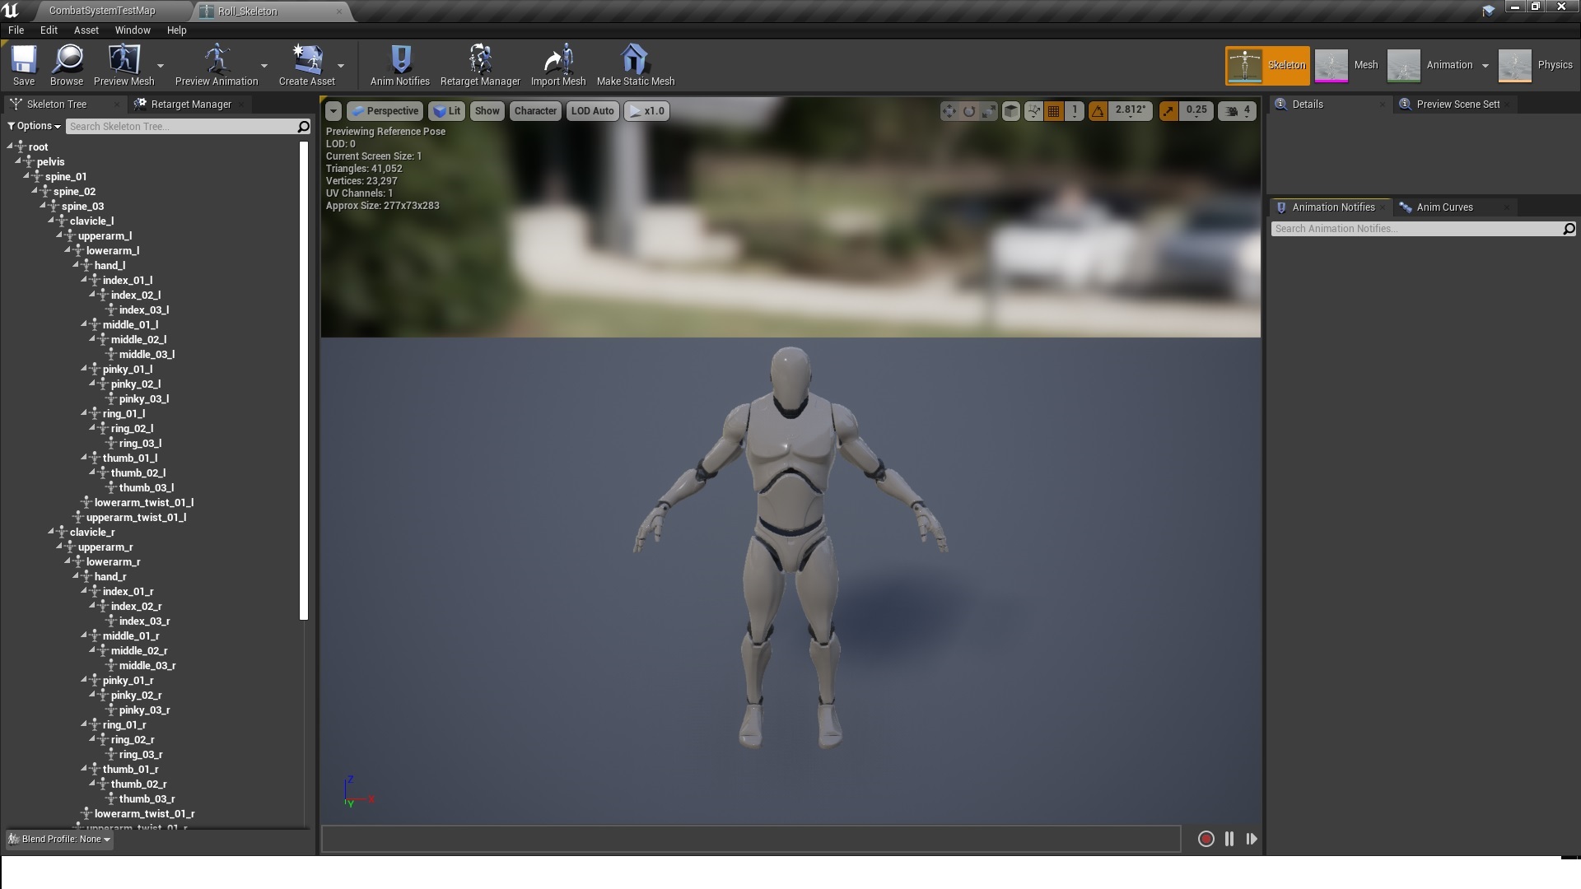Open the Animation tab panel

[1449, 64]
